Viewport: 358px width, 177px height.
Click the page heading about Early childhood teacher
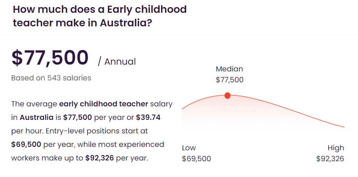[100, 16]
